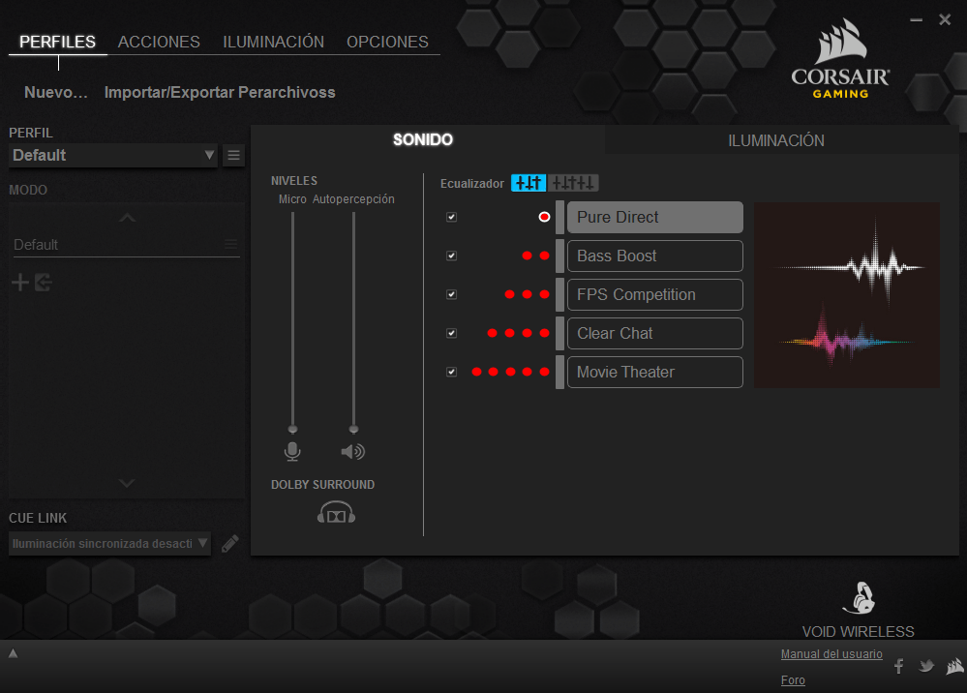Viewport: 967px width, 693px height.
Task: Click the speaker icon under Autopercepción slider
Action: click(353, 451)
